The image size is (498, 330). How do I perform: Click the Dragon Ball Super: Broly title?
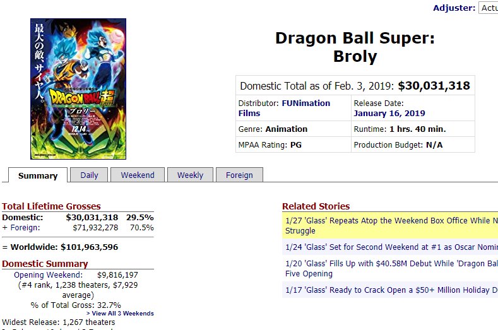[355, 47]
